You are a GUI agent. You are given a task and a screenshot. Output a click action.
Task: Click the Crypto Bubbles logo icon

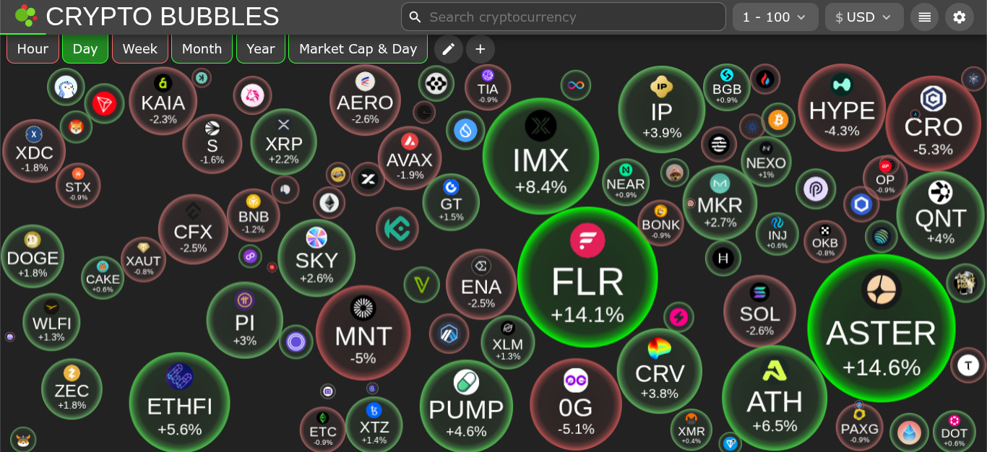pos(26,16)
